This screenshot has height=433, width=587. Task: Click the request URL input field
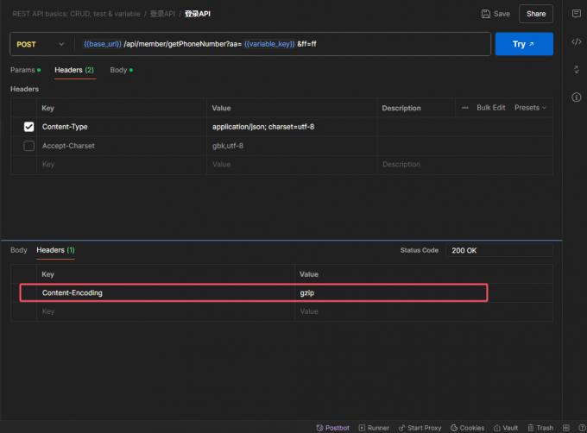(282, 44)
